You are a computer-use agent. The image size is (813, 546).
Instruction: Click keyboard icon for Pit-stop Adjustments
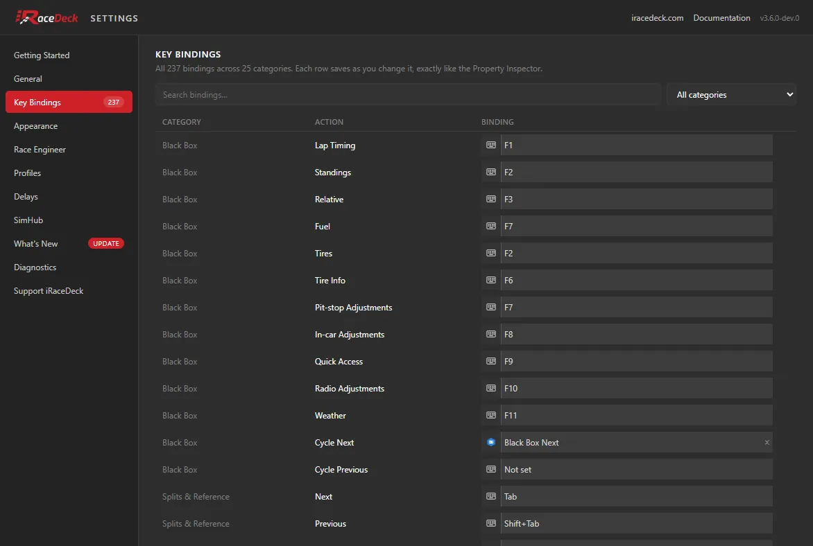[490, 307]
